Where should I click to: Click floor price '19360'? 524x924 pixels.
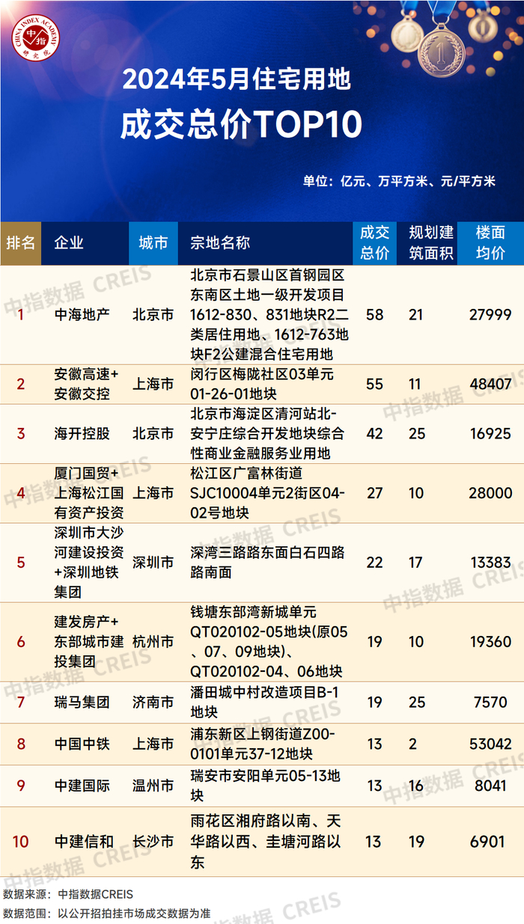pyautogui.click(x=490, y=642)
